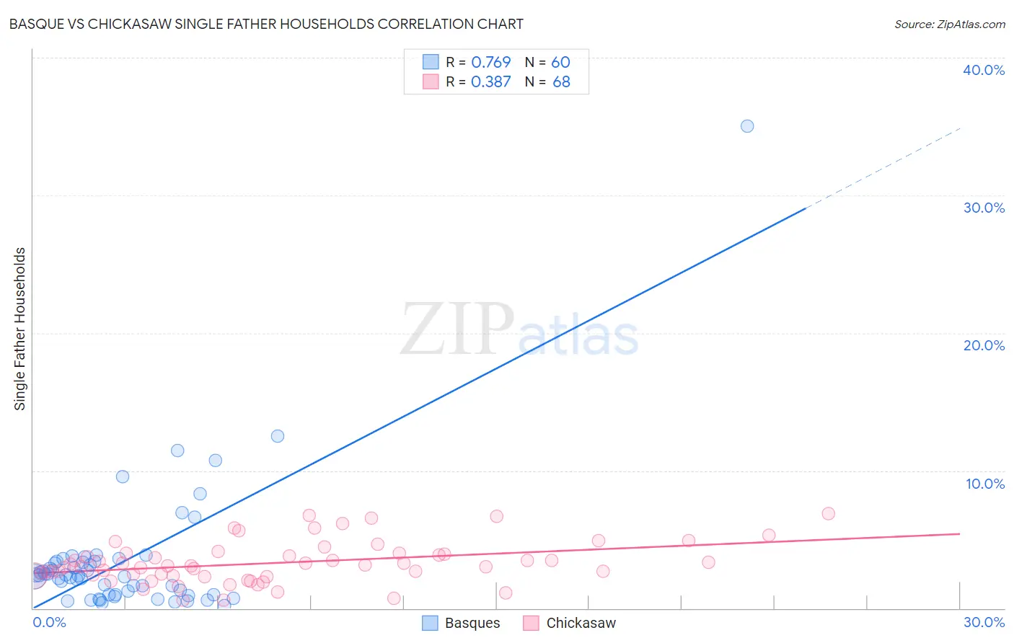Click the 20.0% y-axis label

coord(984,345)
